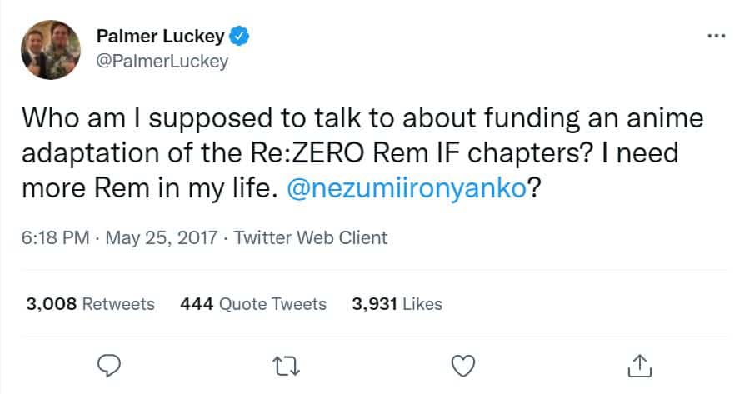Open Palmer Luckey's profile photo
The image size is (749, 394).
click(x=49, y=49)
